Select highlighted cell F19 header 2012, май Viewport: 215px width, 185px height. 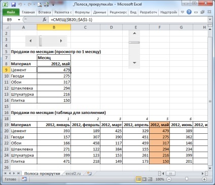(x=159, y=125)
